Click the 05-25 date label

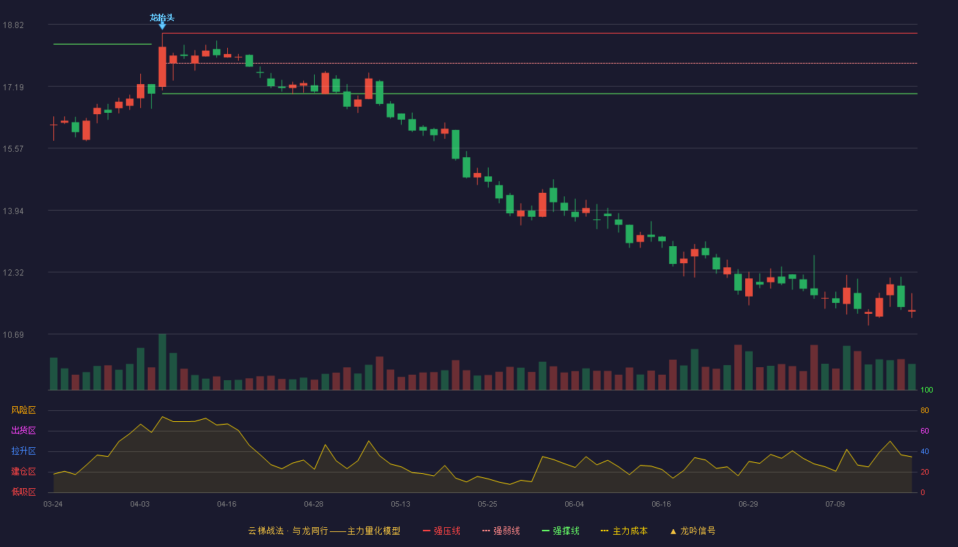click(x=487, y=504)
